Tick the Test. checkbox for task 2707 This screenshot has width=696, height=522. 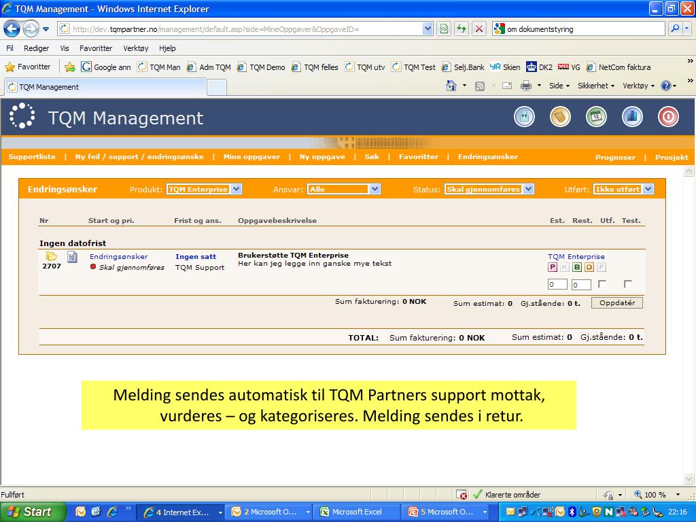coord(627,284)
